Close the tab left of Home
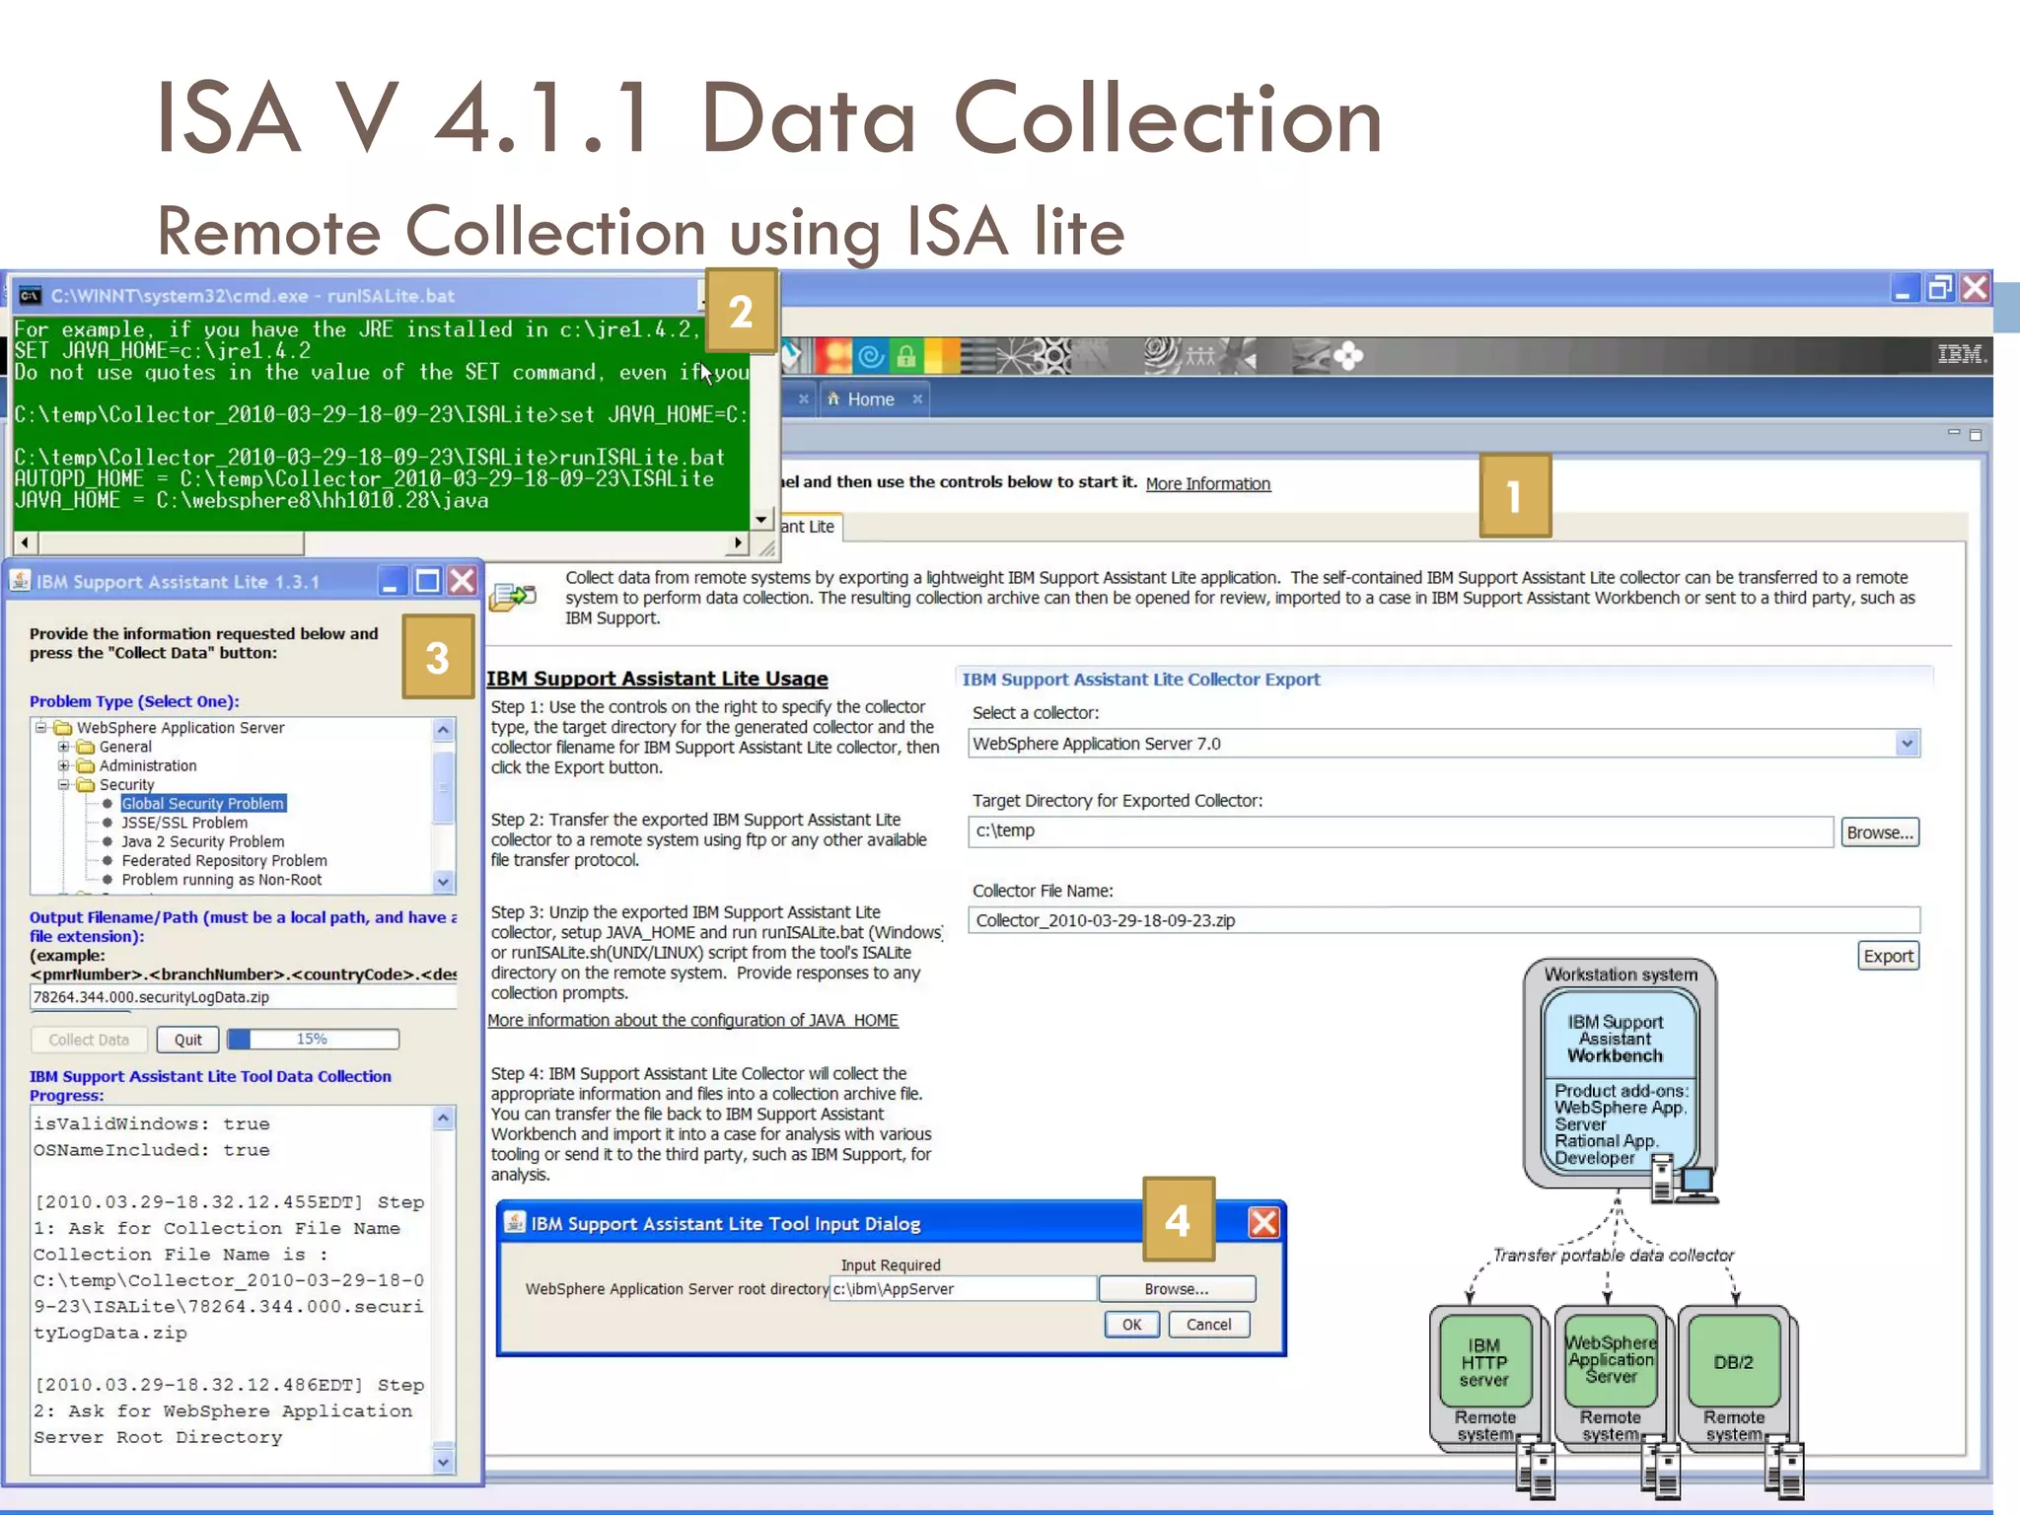Image resolution: width=2020 pixels, height=1515 pixels. (803, 398)
